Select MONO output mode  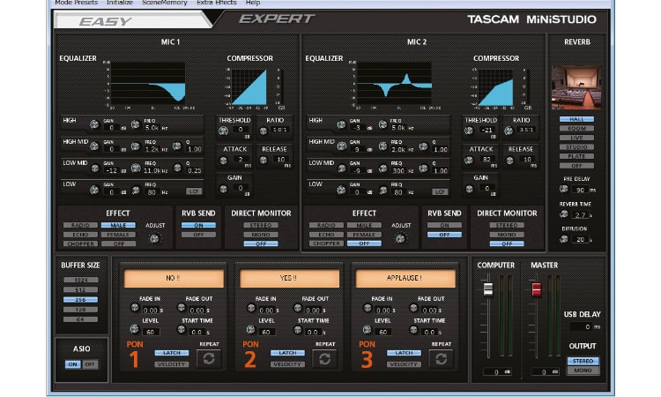tap(583, 371)
